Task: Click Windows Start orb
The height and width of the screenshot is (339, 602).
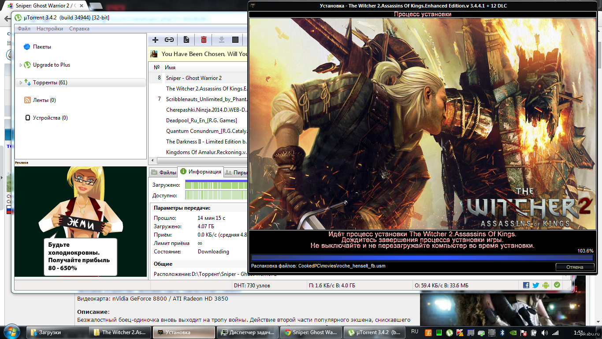Action: 12,332
